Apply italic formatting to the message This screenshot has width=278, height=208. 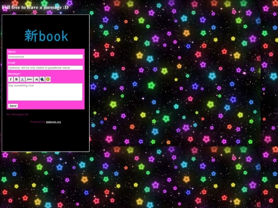coord(11,79)
